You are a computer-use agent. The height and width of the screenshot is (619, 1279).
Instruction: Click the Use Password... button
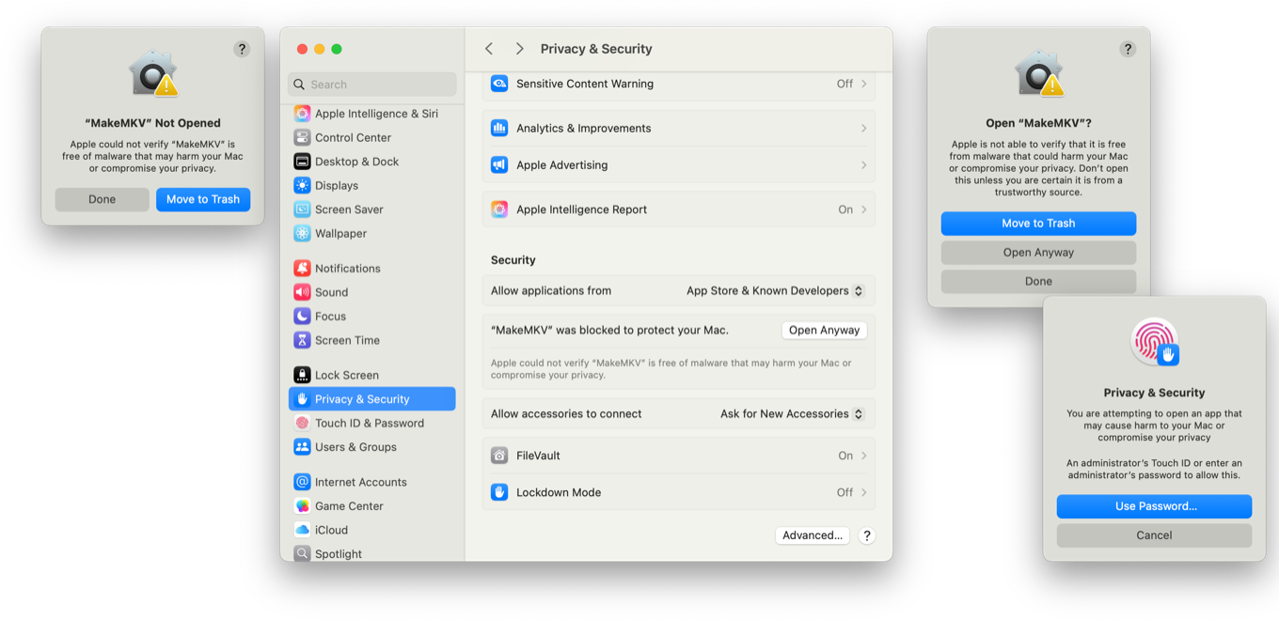click(1154, 506)
